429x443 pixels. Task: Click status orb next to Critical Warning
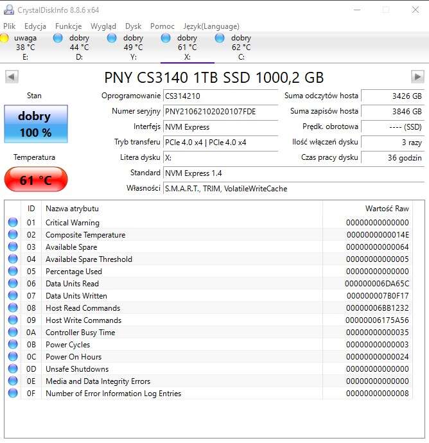[x=13, y=223]
